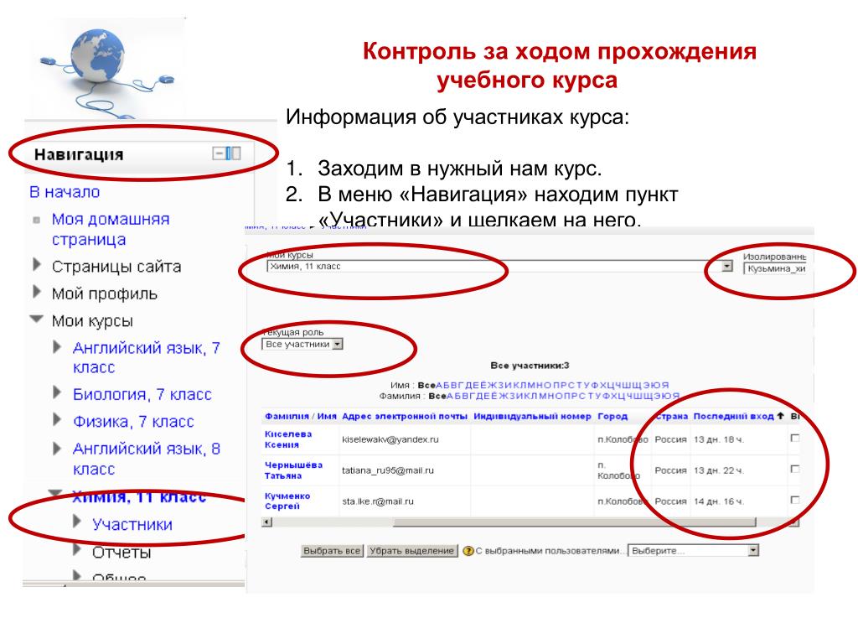858x644 pixels.
Task: Open profile of Чернышёва Татьяна
Action: tap(294, 470)
